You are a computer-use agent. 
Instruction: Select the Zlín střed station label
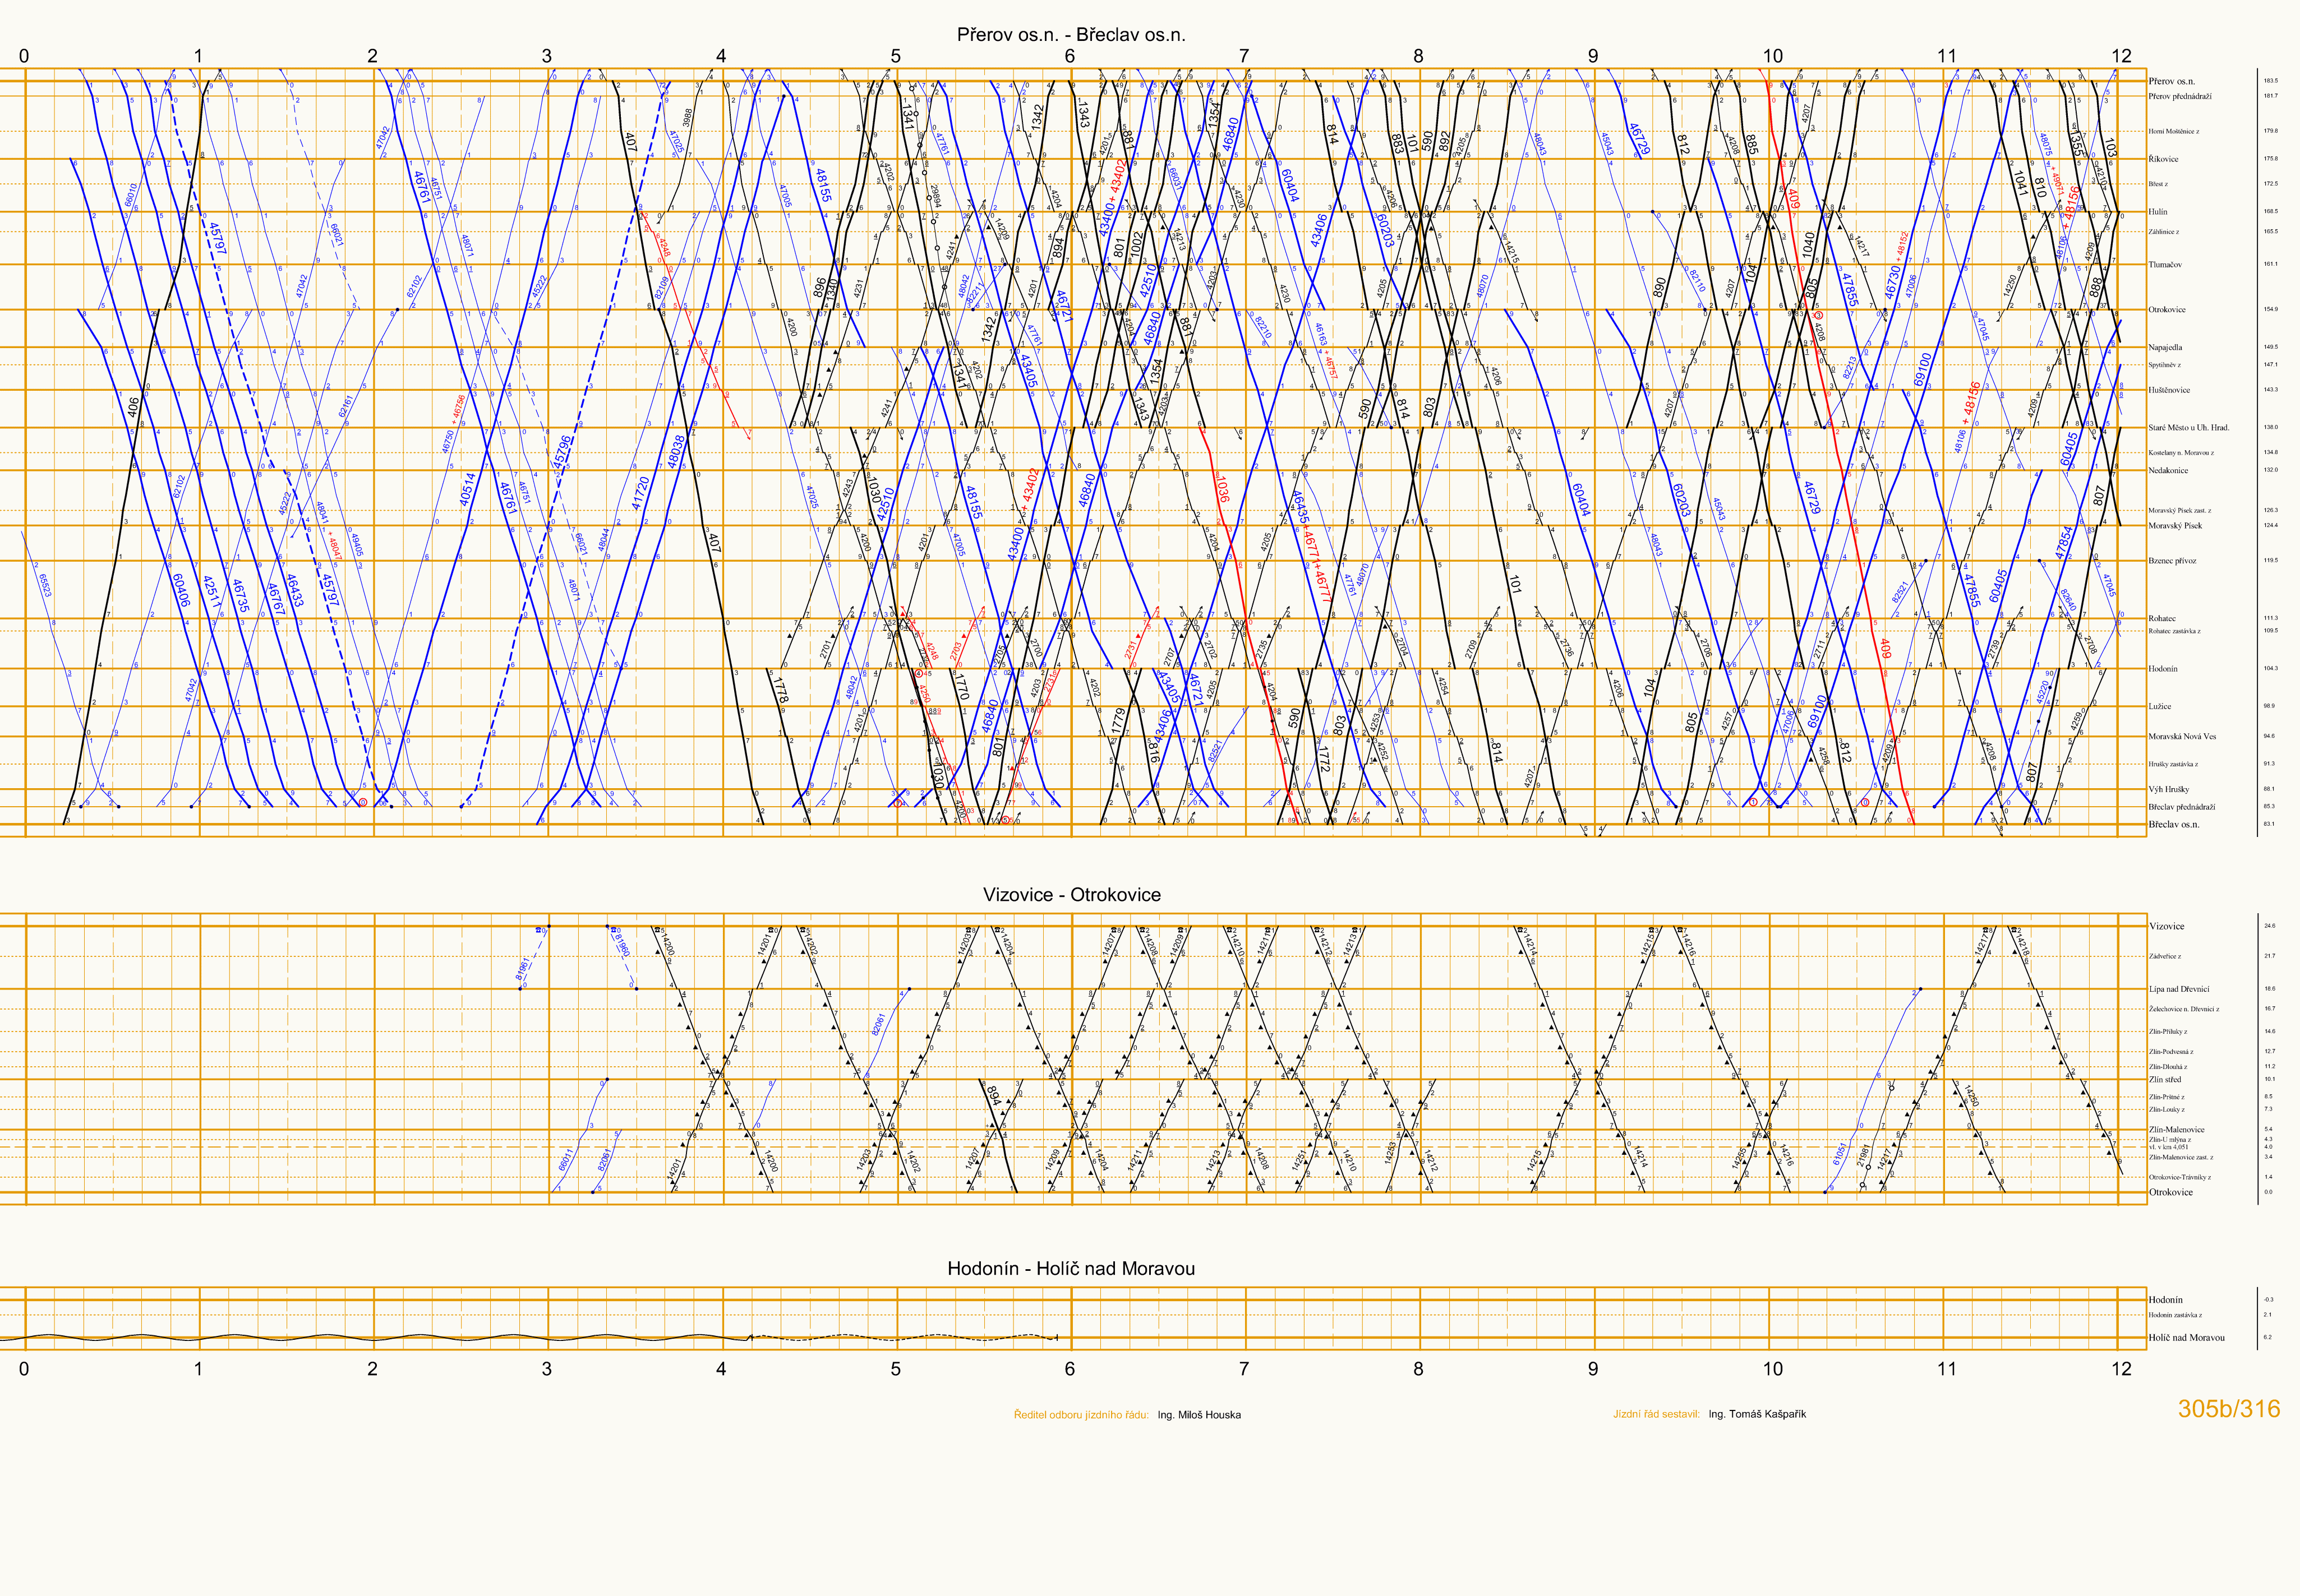pos(2165,1080)
